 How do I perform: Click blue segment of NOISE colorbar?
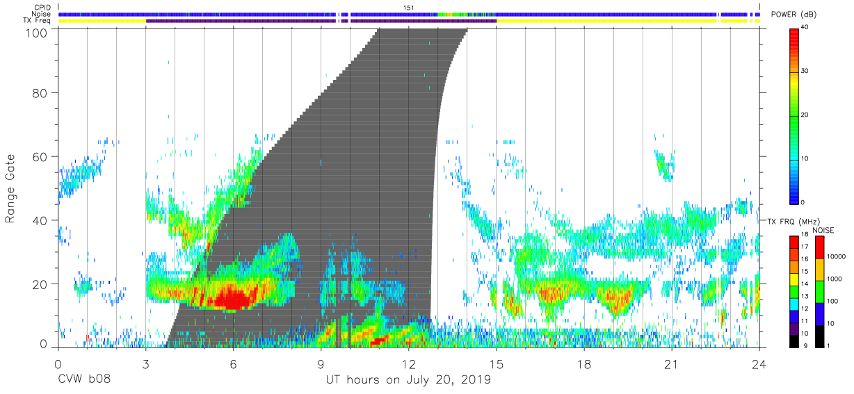tap(819, 313)
